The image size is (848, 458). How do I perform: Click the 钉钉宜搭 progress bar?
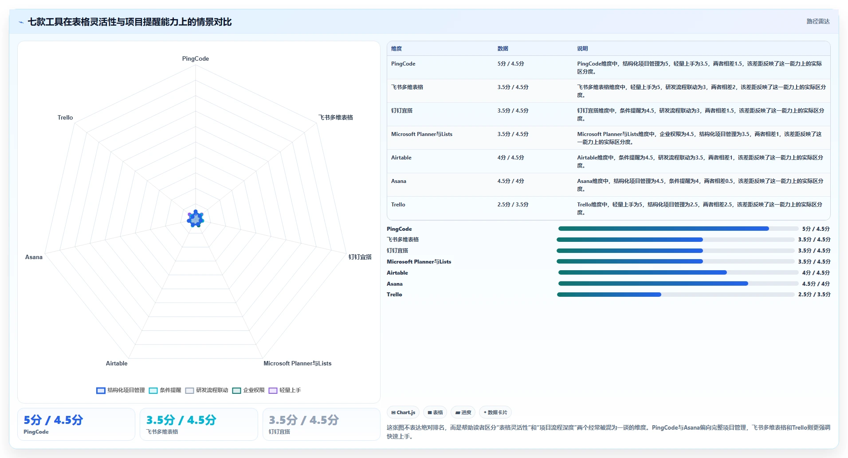[x=676, y=251]
